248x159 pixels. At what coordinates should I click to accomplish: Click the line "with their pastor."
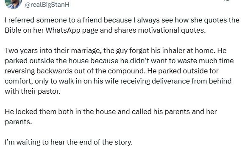pos(33,92)
